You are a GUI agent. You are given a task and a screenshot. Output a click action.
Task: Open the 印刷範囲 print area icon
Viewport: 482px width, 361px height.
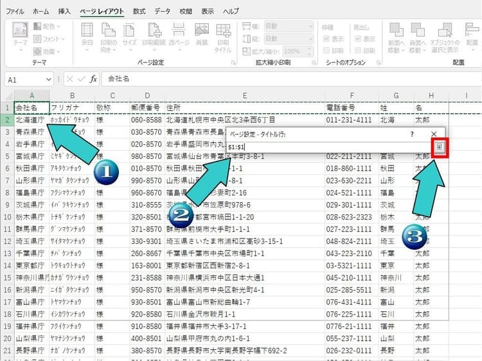click(x=155, y=30)
